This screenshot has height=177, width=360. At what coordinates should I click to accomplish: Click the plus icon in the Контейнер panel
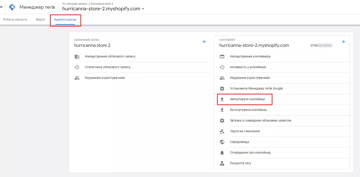(343, 42)
